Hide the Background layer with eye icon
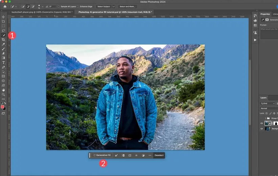The image size is (278, 176). tap(261, 128)
